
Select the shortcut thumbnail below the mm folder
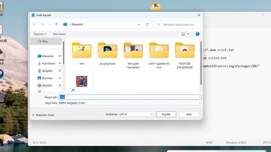click(82, 81)
